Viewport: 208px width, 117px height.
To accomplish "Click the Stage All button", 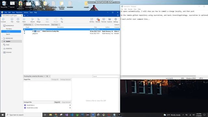I will 57,102.
